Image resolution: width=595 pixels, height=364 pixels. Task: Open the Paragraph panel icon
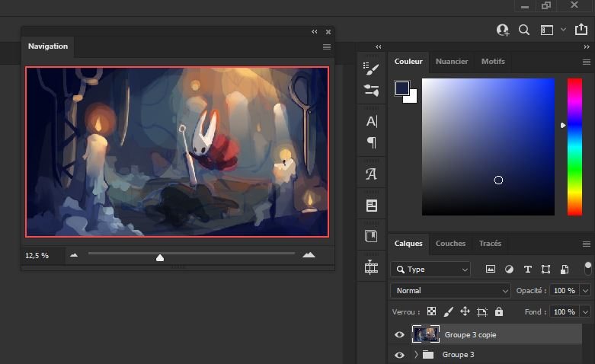(372, 142)
